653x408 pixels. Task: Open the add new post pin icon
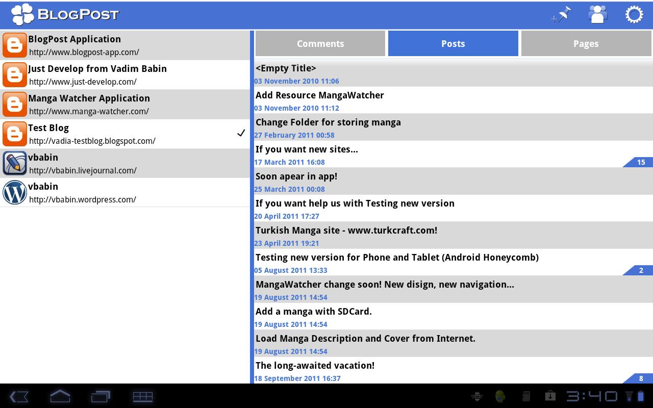tap(561, 15)
